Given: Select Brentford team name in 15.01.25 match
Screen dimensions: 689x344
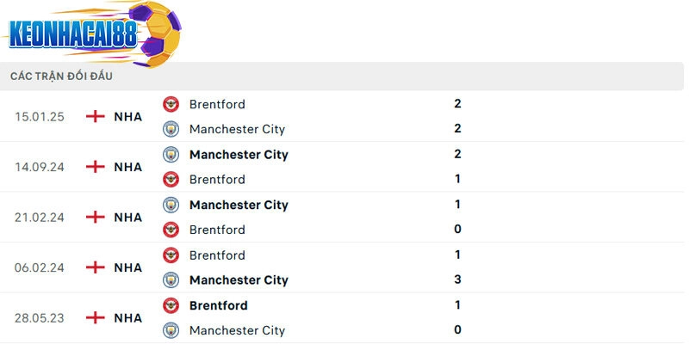Looking at the screenshot, I should pos(217,104).
